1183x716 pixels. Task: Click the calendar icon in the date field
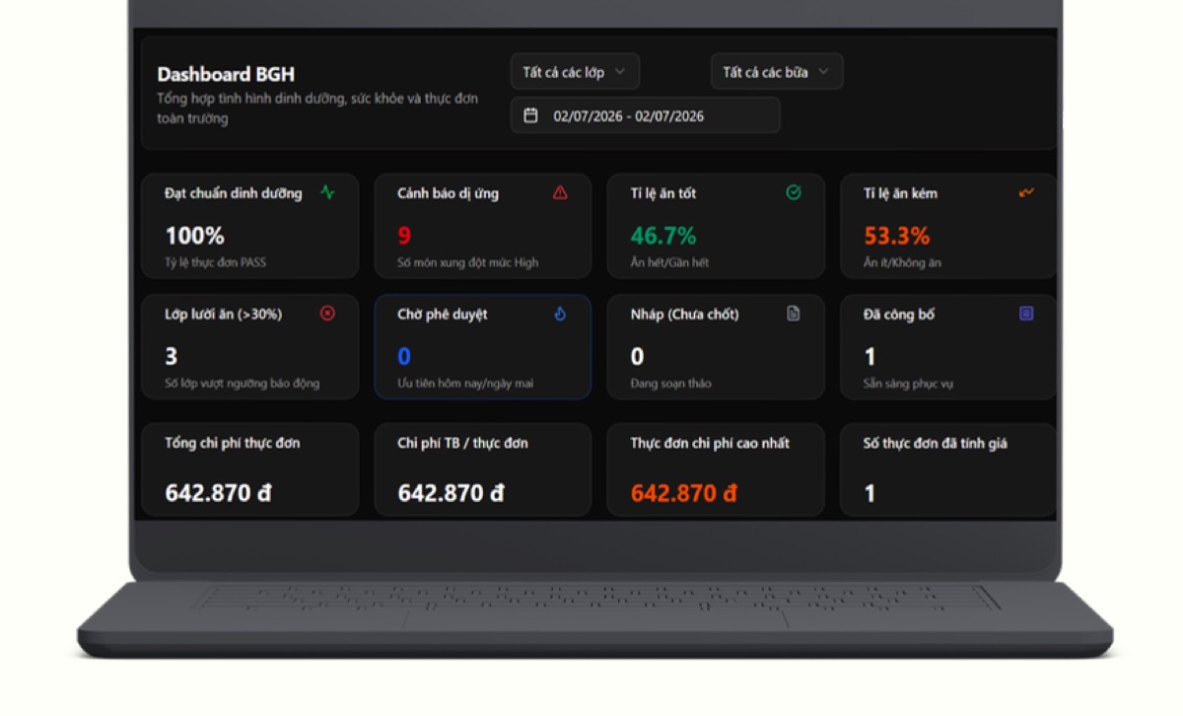(x=530, y=115)
